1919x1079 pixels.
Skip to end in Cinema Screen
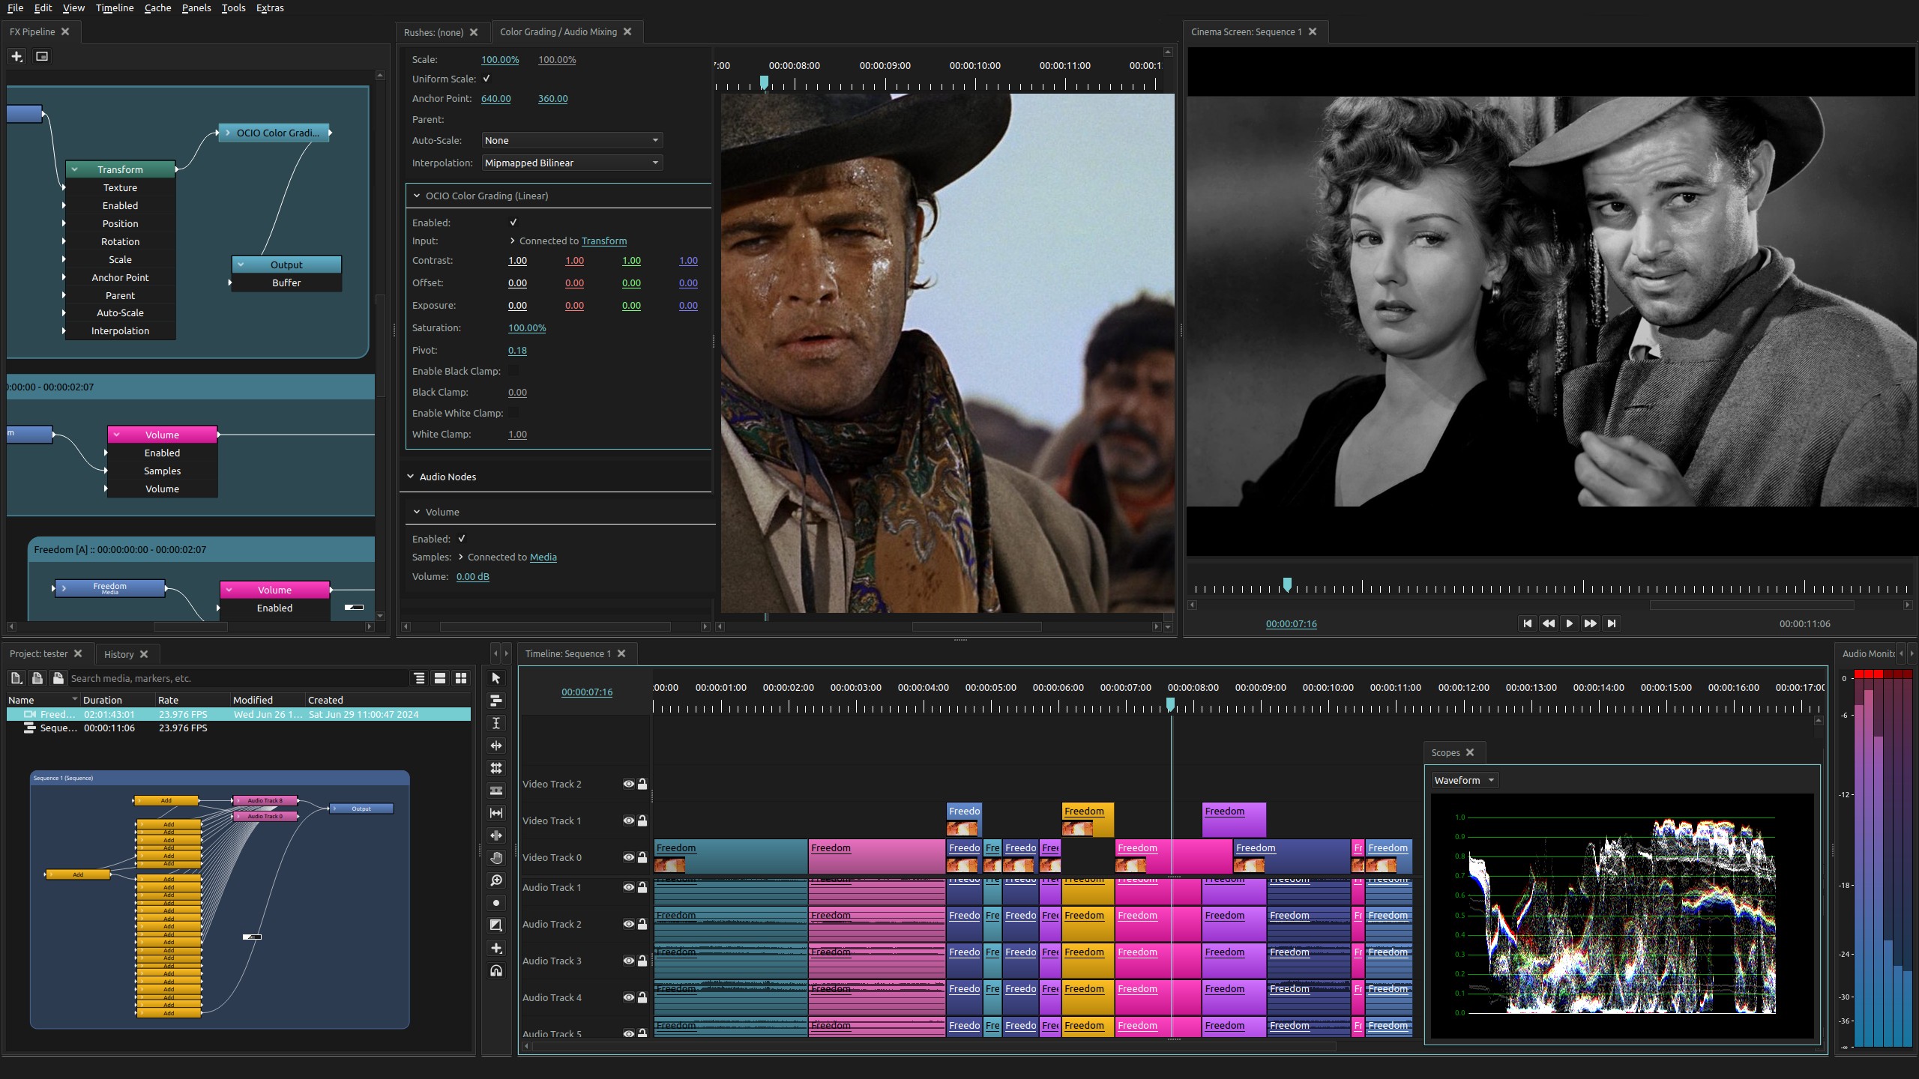coord(1611,623)
